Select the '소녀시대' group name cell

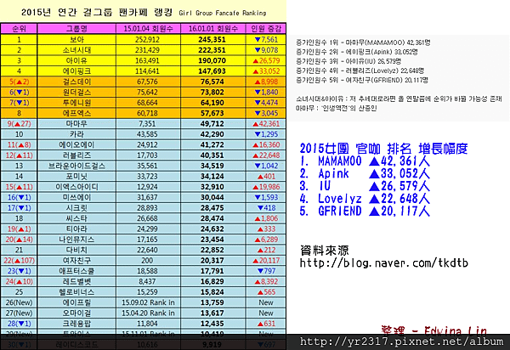[x=76, y=50]
